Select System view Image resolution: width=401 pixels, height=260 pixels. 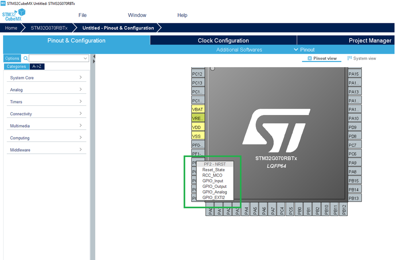click(362, 58)
